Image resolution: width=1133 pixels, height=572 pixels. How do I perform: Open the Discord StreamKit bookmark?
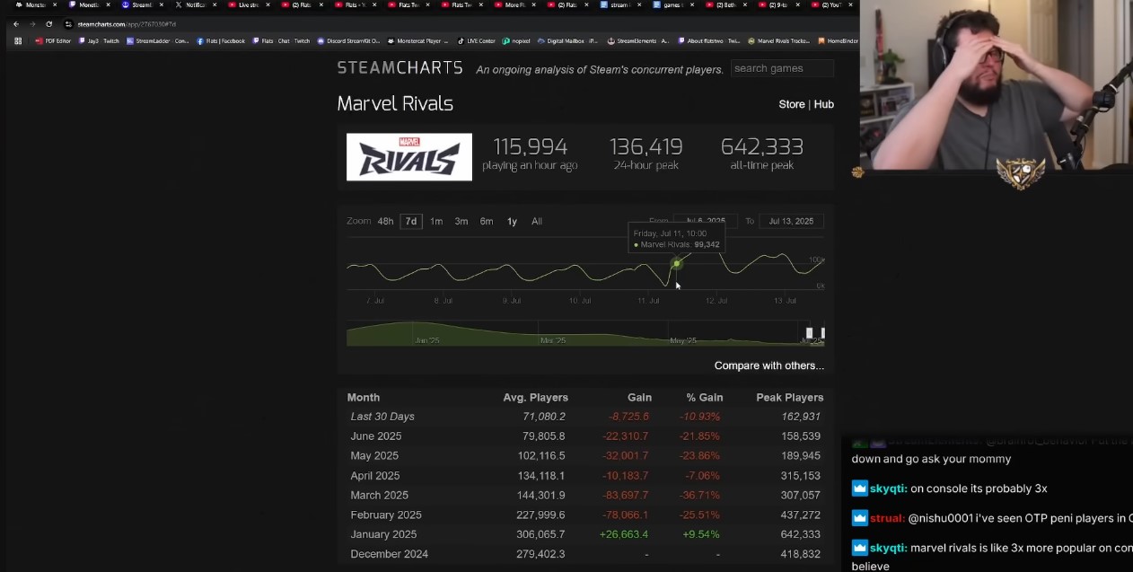[x=348, y=40]
